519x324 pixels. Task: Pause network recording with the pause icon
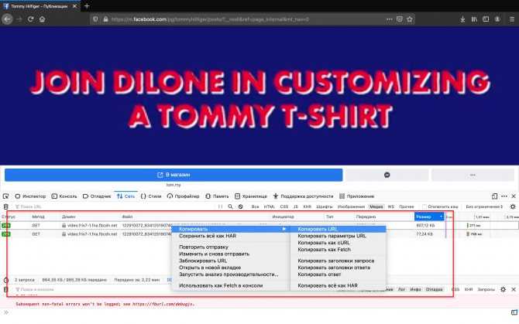(220, 206)
